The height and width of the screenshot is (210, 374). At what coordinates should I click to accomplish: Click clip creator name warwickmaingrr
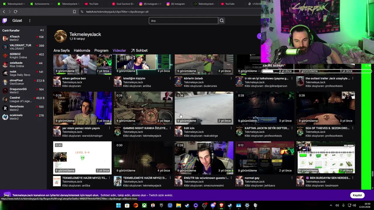pyautogui.click(x=92, y=136)
